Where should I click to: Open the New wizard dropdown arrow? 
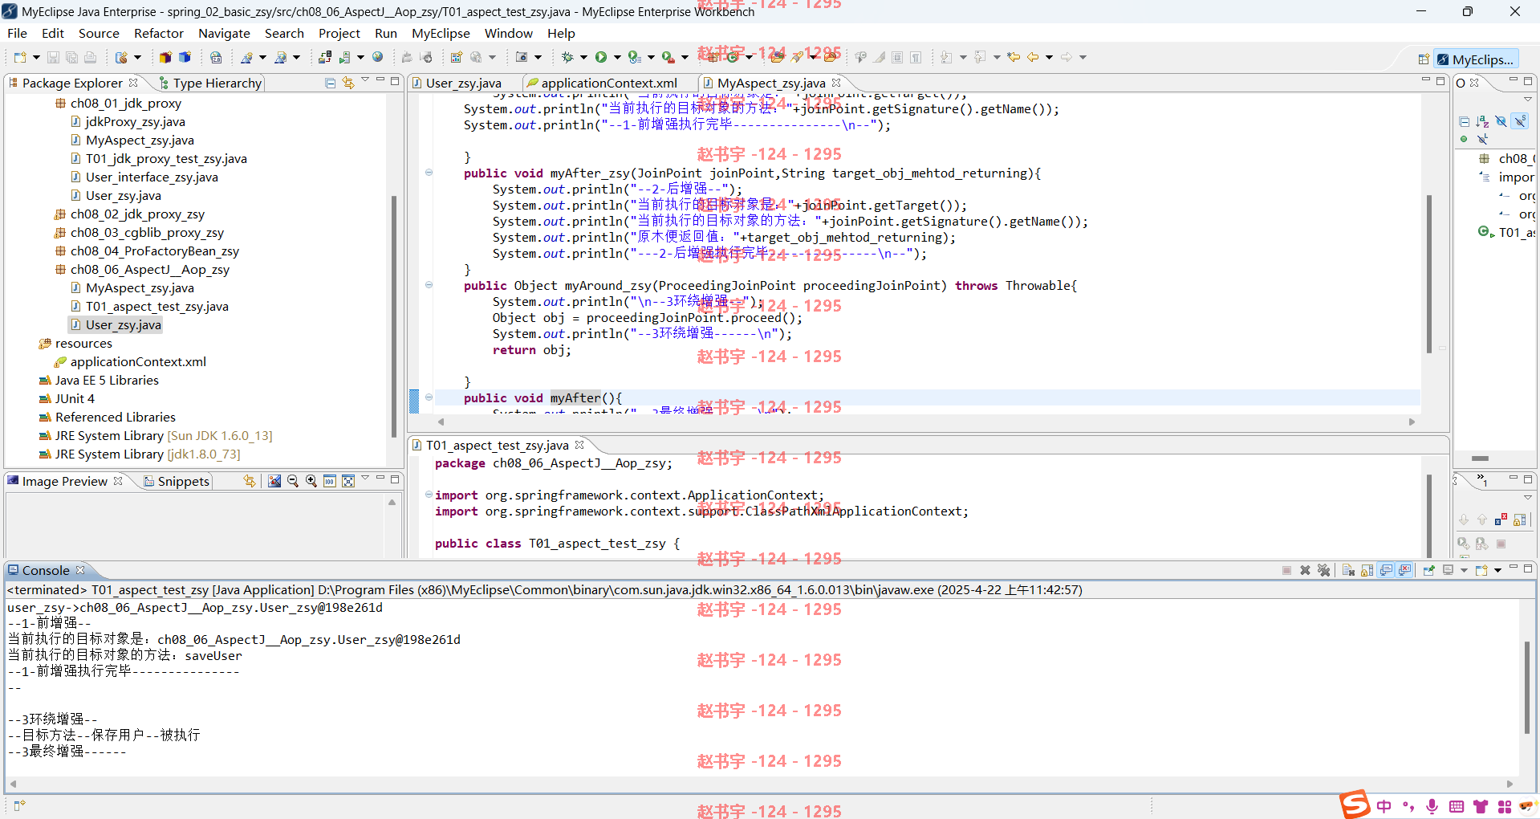[36, 58]
